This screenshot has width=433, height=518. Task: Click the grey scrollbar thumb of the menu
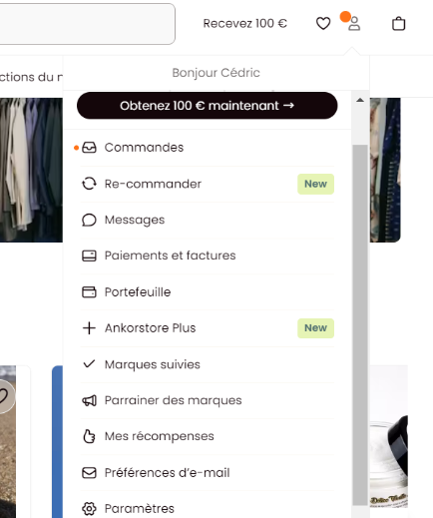360,325
